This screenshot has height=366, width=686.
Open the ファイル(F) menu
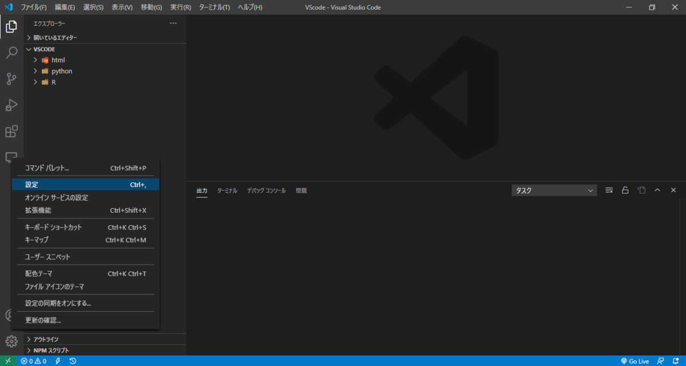point(34,7)
